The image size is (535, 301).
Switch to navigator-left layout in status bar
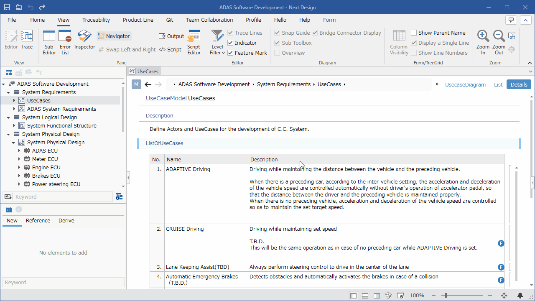354,296
